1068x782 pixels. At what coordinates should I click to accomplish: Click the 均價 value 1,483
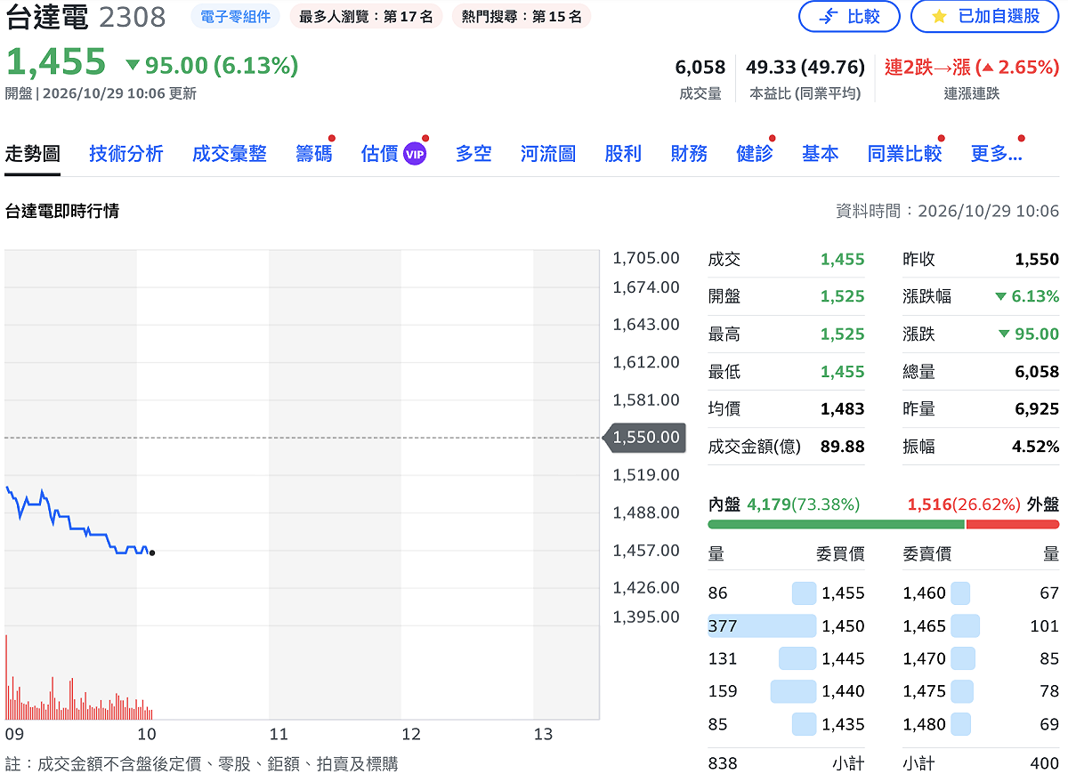[843, 409]
